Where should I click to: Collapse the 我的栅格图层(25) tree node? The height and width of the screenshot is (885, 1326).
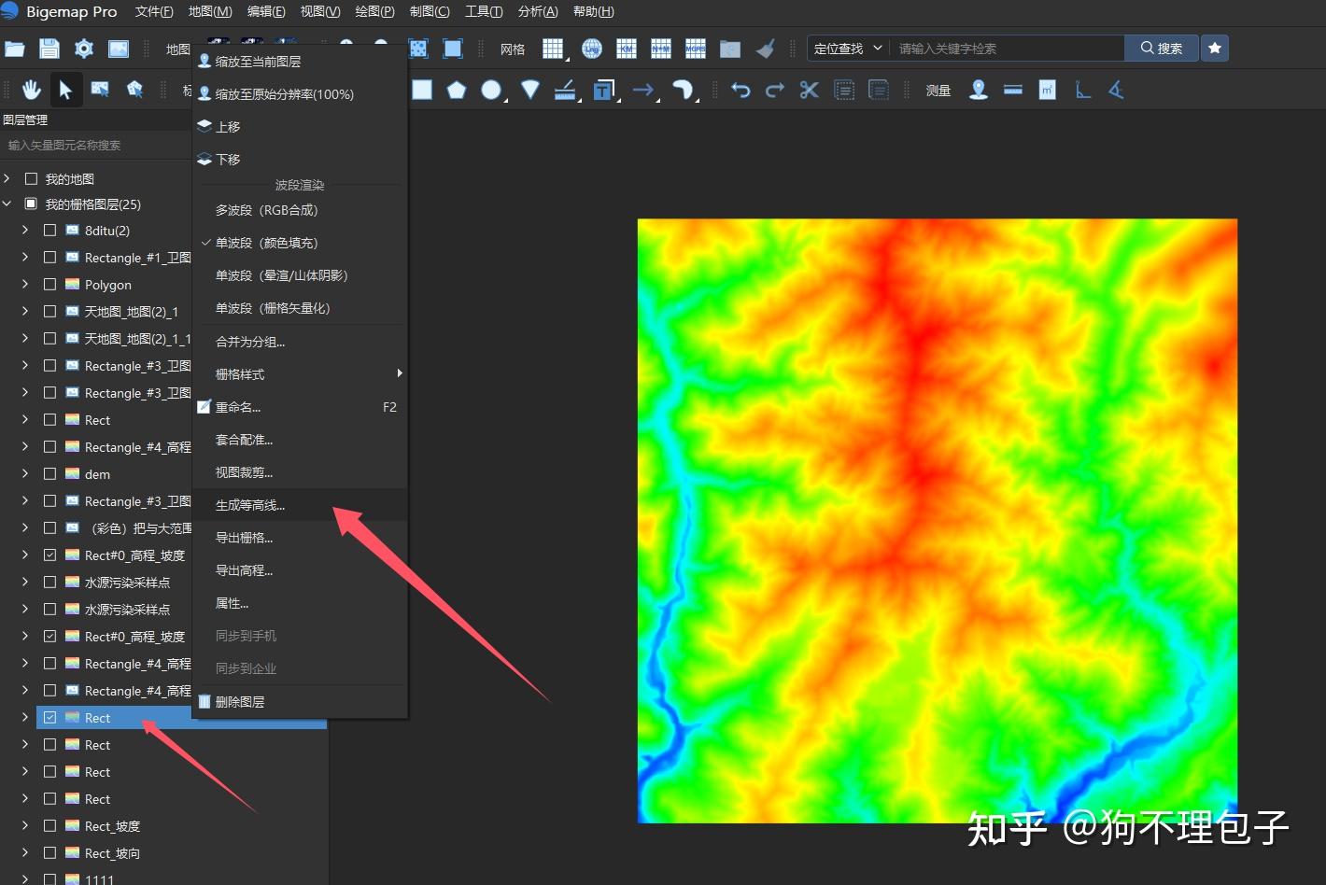[x=7, y=204]
